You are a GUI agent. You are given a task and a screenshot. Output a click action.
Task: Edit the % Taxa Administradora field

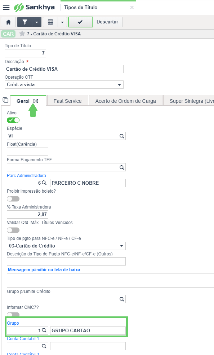[x=28, y=214]
